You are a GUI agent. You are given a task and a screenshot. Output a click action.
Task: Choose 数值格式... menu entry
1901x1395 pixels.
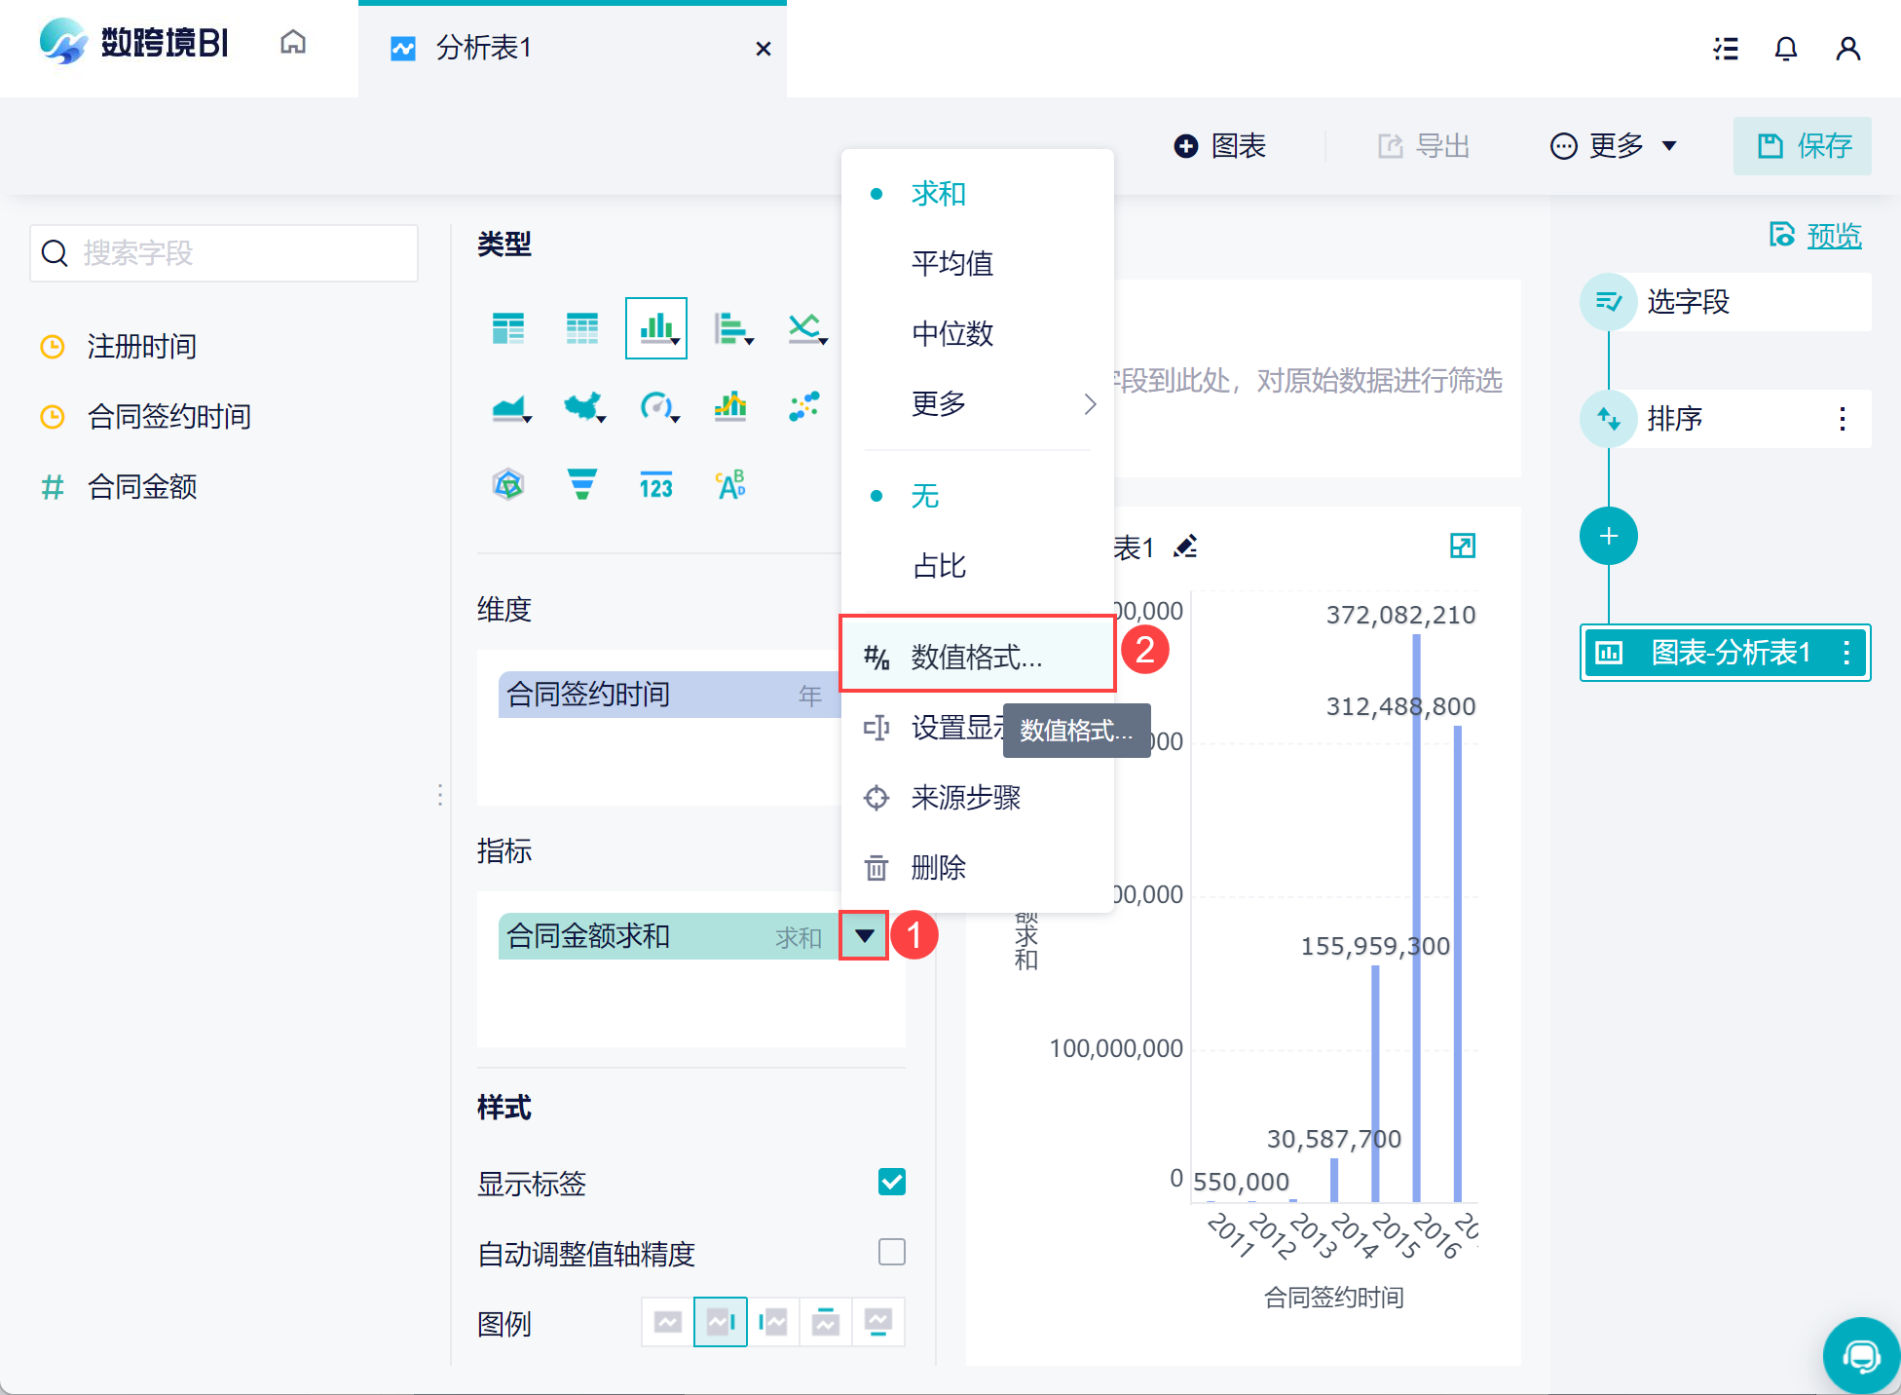pyautogui.click(x=977, y=657)
